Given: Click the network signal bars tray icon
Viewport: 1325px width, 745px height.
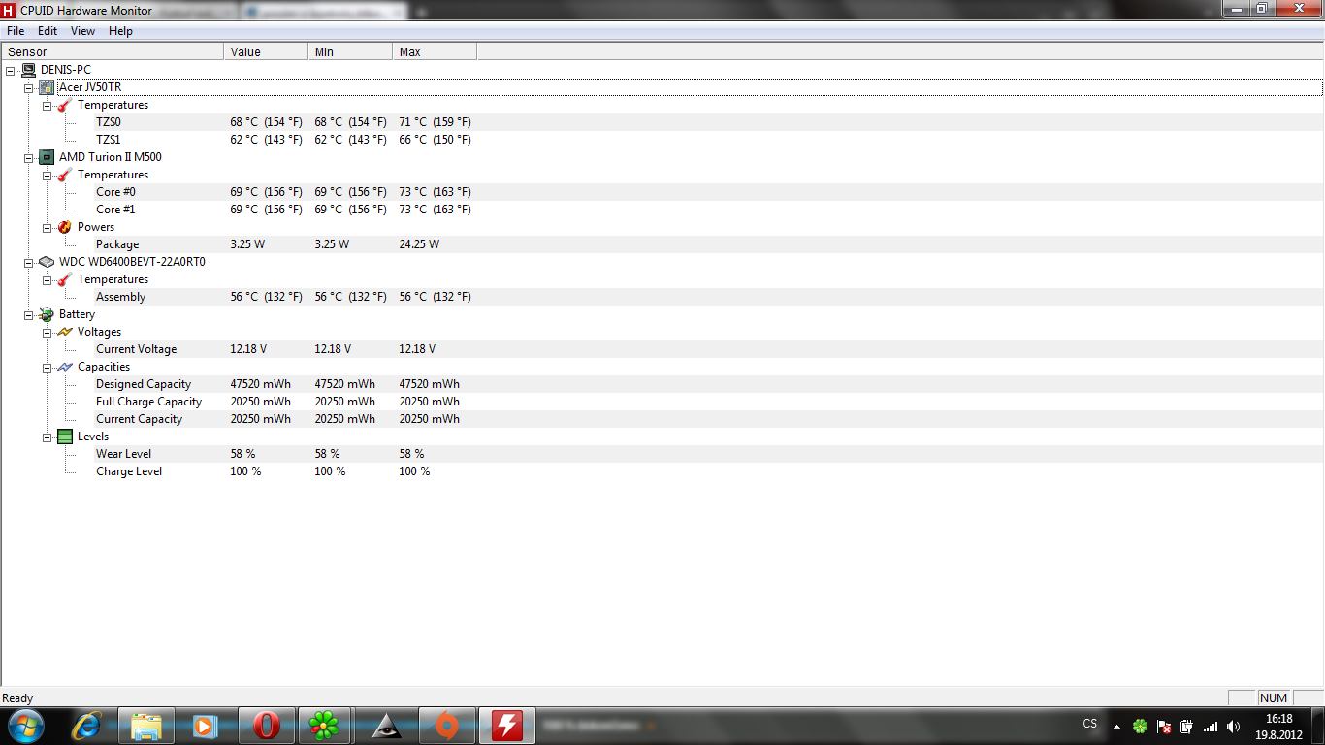Looking at the screenshot, I should tap(1210, 726).
